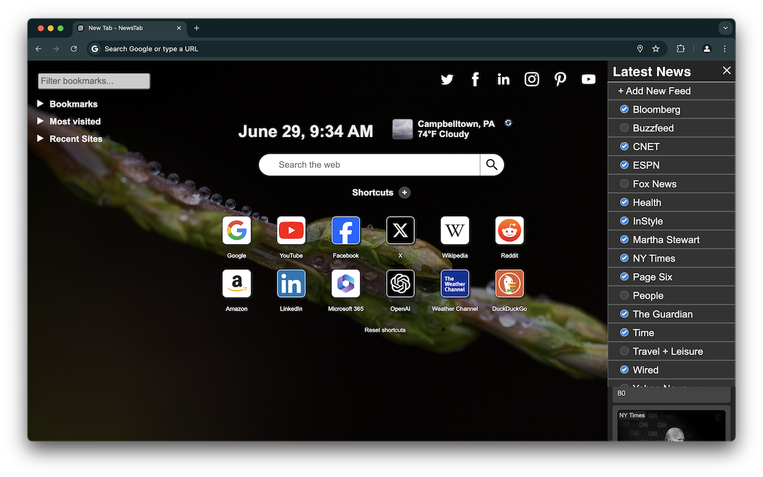
Task: Uncheck the Page Six feed
Action: tap(624, 277)
